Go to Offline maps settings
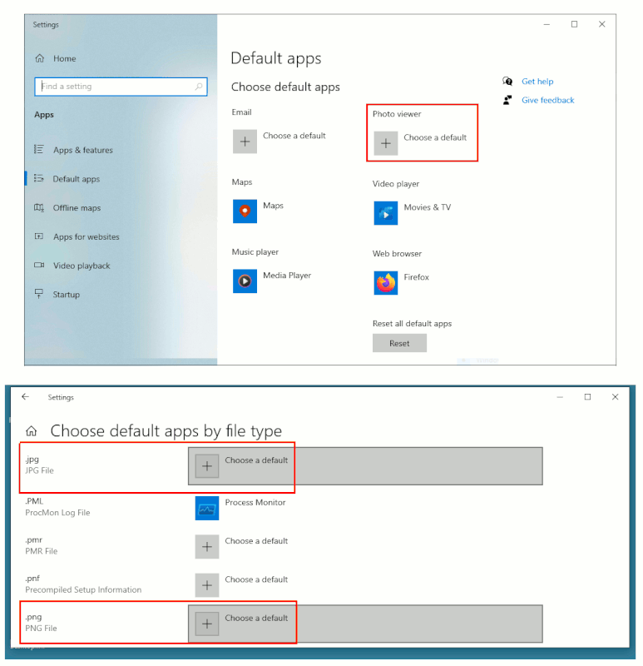This screenshot has height=666, width=643. (77, 207)
